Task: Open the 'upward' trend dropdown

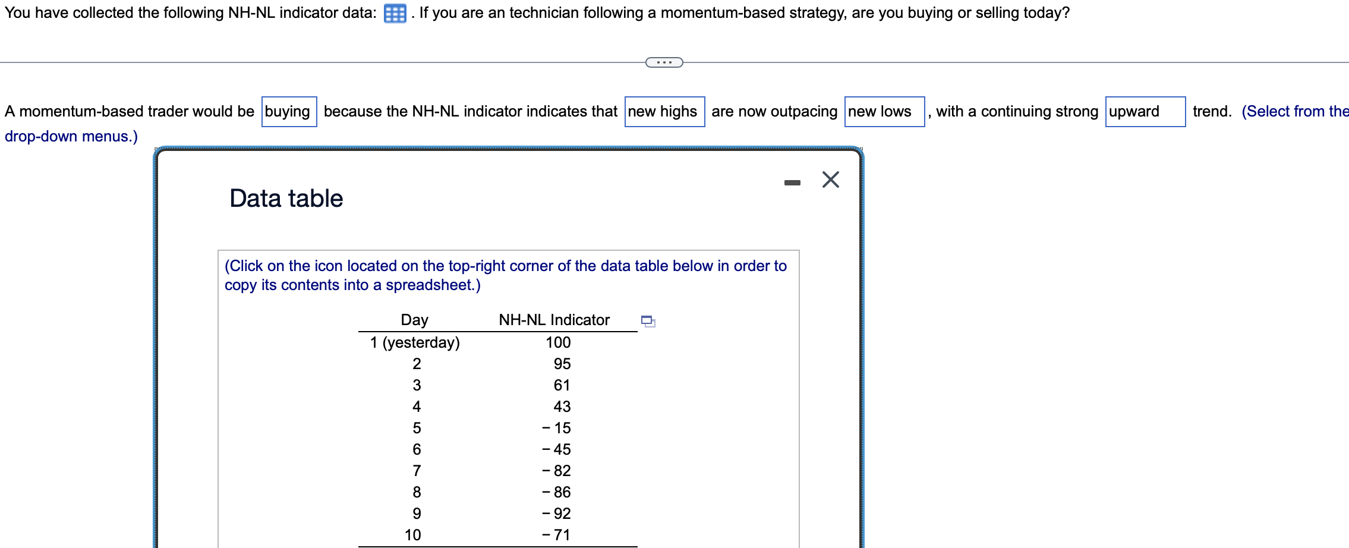Action: (1144, 111)
